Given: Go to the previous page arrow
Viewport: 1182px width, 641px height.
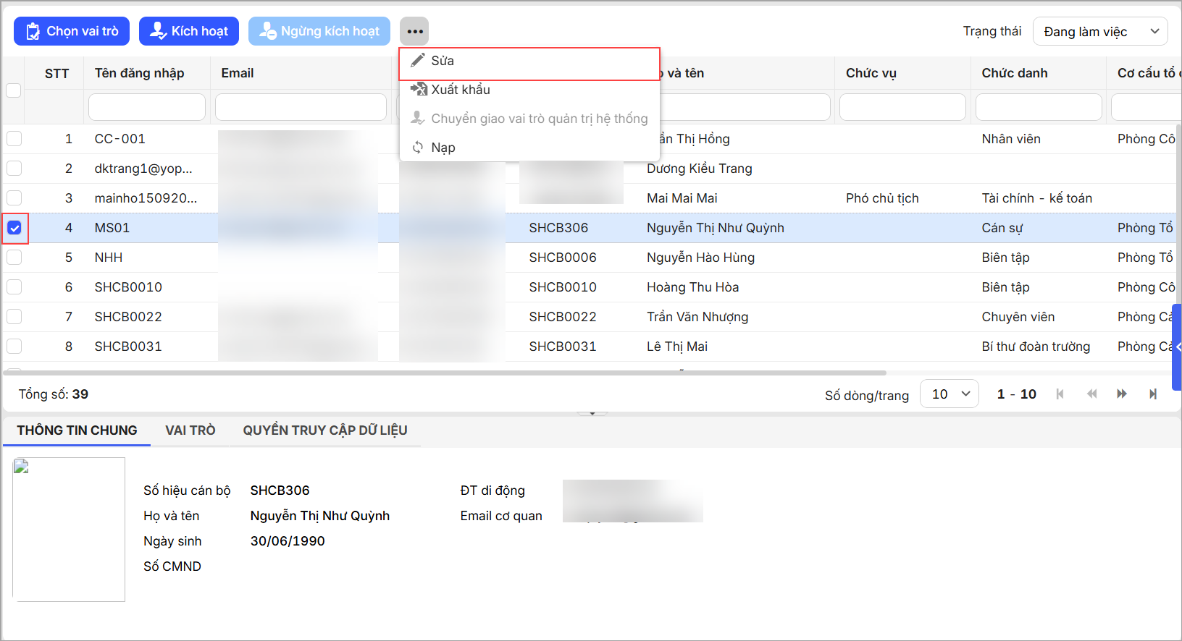Looking at the screenshot, I should [1091, 394].
